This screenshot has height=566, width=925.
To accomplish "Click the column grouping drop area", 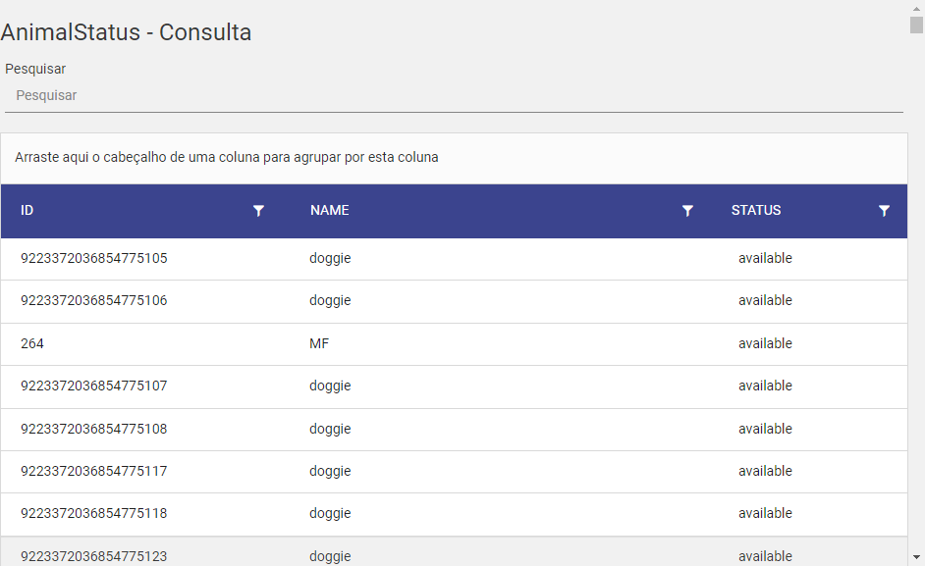I will click(x=454, y=158).
